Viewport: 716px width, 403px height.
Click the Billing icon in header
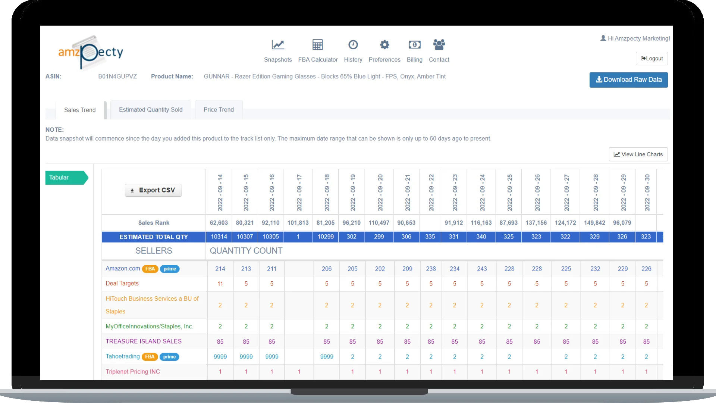point(415,44)
